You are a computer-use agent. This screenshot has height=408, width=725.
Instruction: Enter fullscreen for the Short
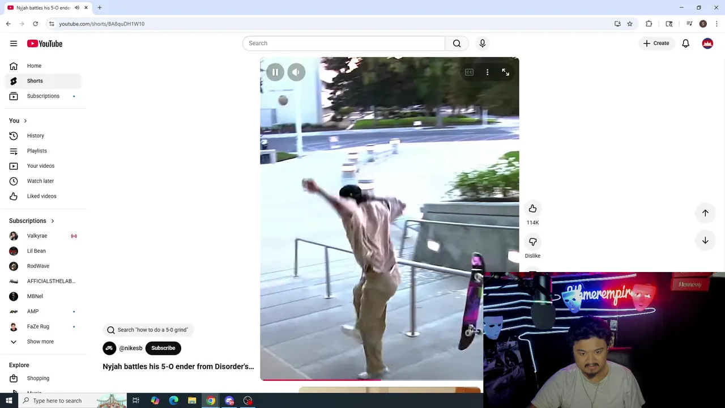505,72
